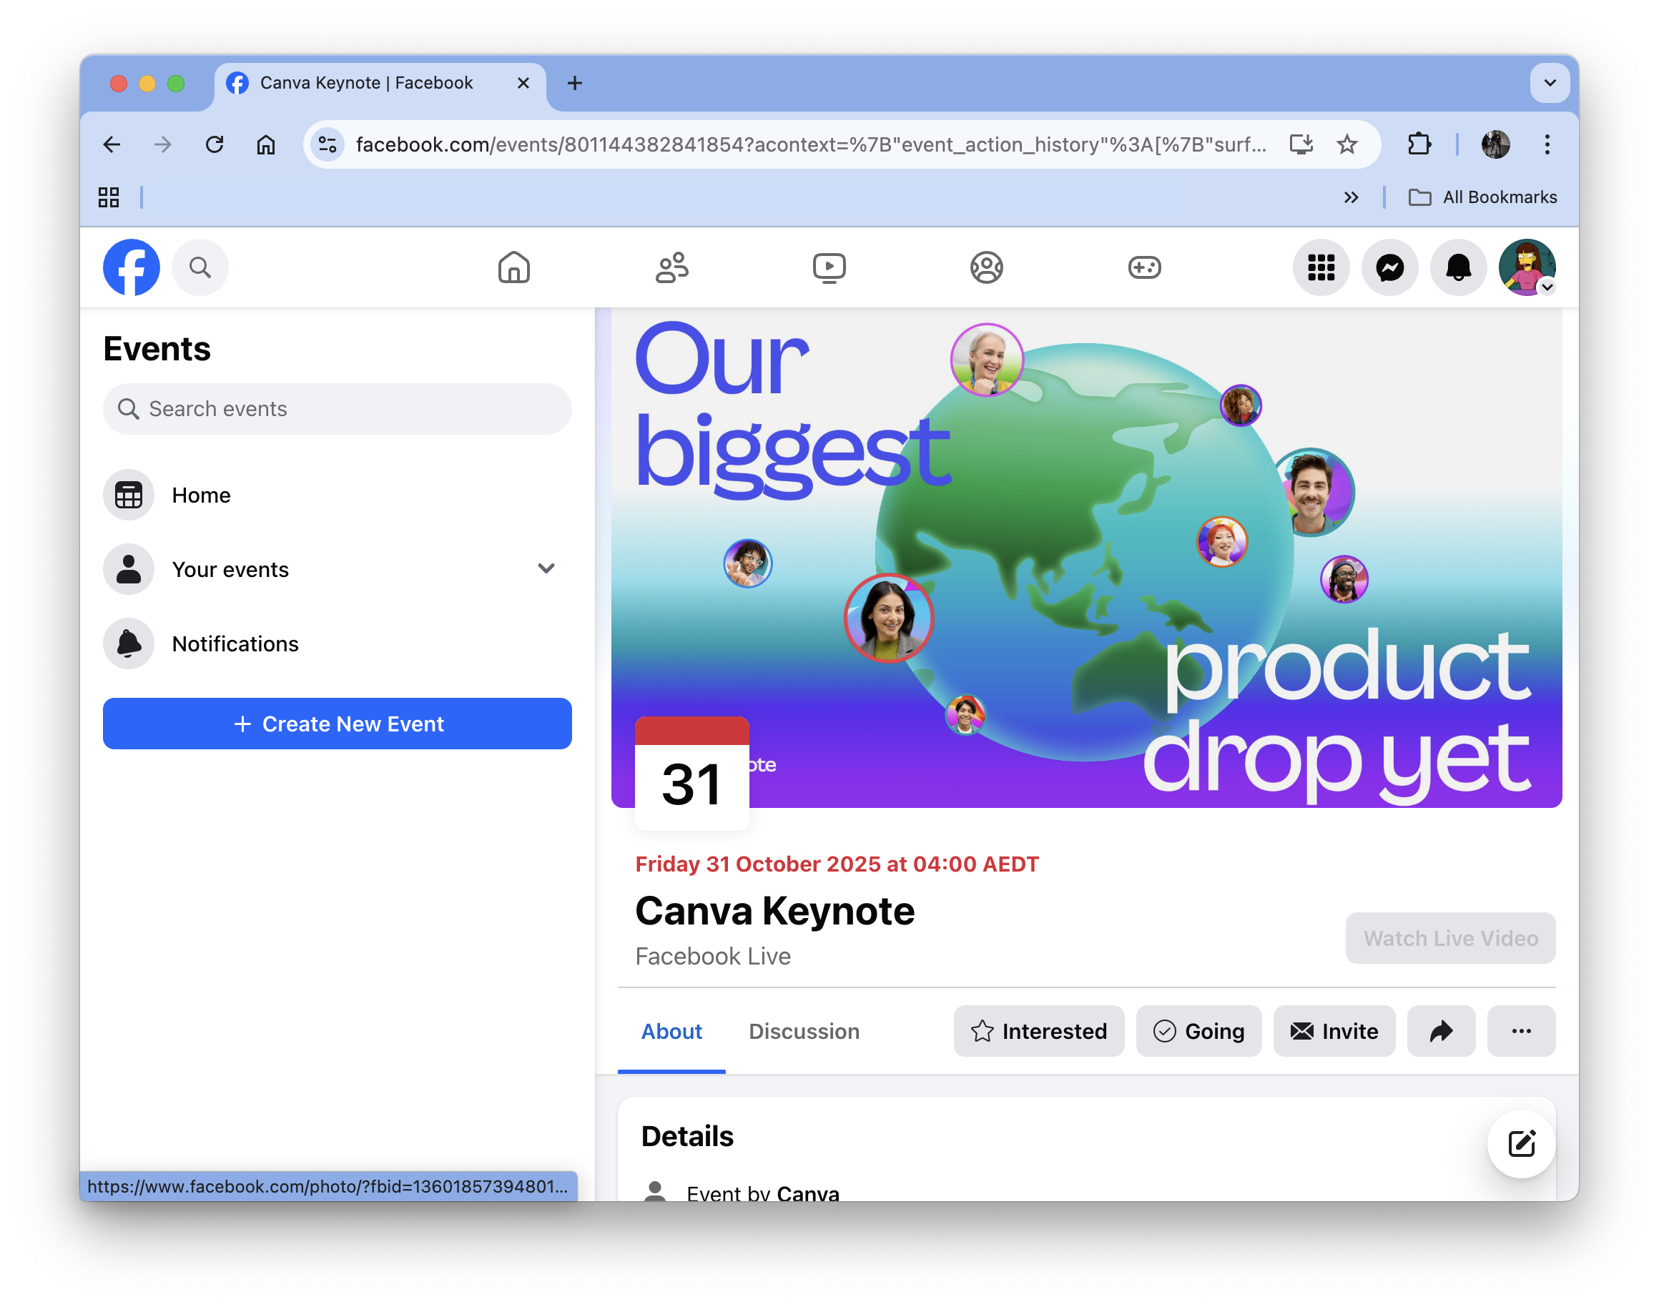This screenshot has width=1659, height=1307.
Task: Switch to the Discussion tab
Action: point(804,1031)
